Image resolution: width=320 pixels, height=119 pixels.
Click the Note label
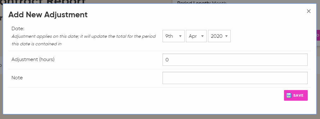pos(17,78)
